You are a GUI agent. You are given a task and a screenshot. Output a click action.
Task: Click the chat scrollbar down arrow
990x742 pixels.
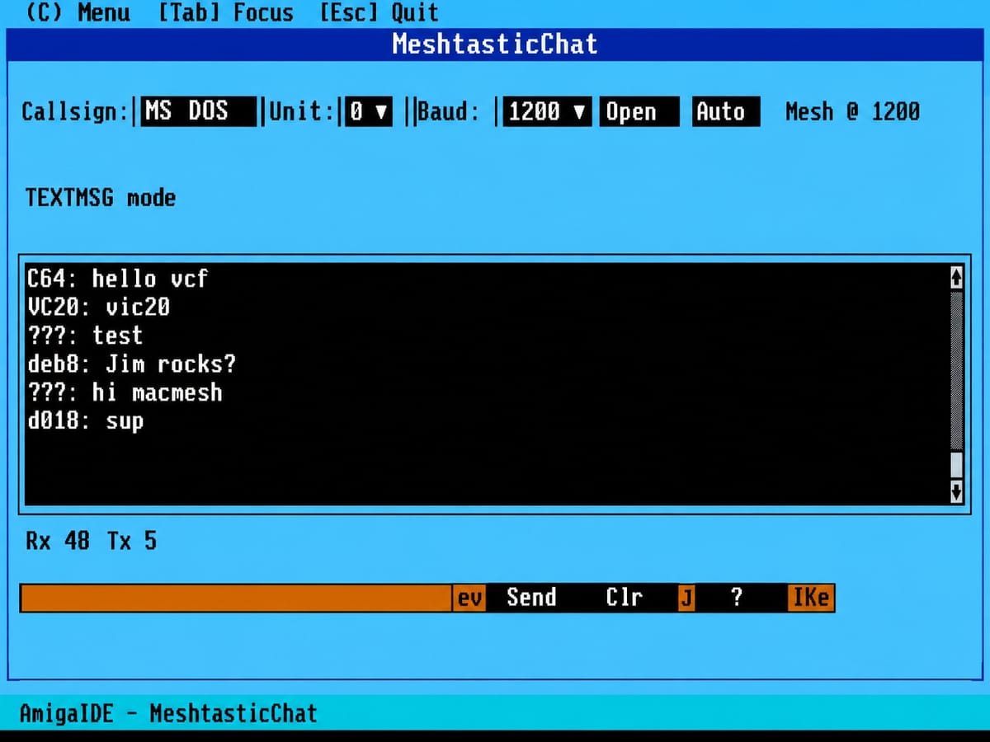[956, 492]
